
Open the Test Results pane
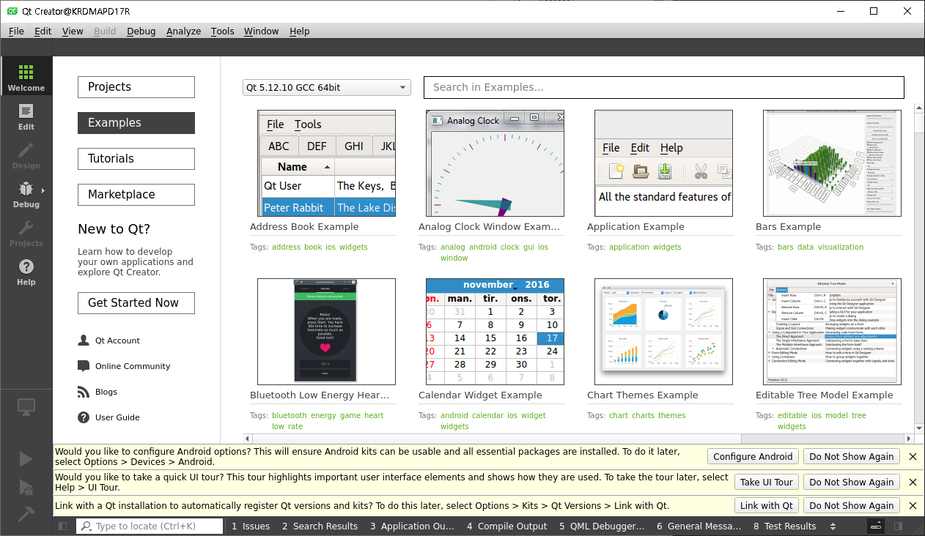coord(785,526)
